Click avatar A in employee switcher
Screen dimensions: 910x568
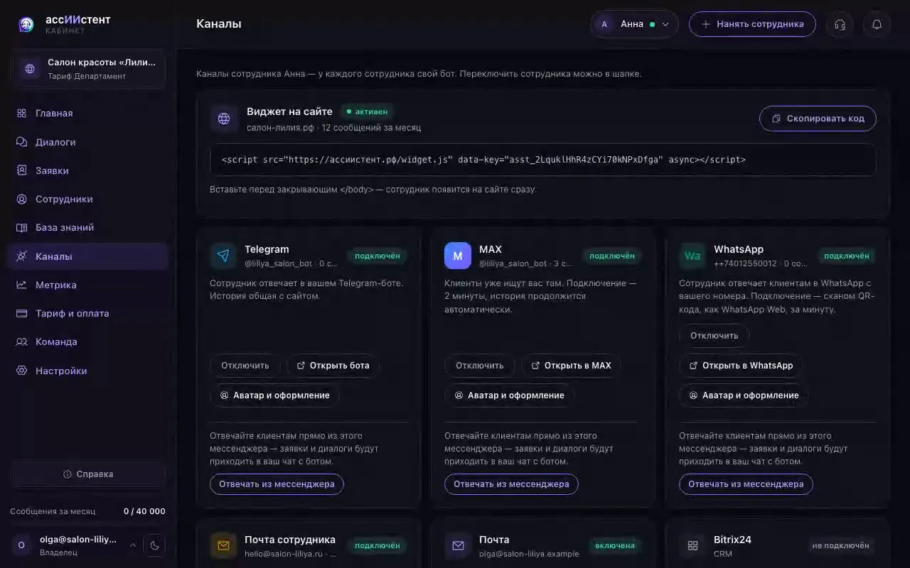pos(605,24)
